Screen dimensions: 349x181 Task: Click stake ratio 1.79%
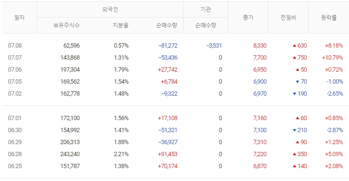121,69
